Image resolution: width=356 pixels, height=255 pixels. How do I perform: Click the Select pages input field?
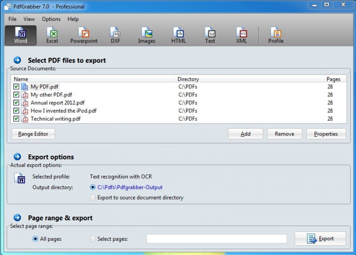coord(216,239)
